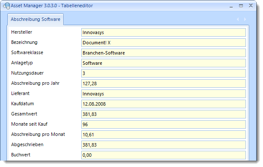Screen dimensions: 263x167
Task: Click the Abgeschrieben label
Action: coord(27,144)
